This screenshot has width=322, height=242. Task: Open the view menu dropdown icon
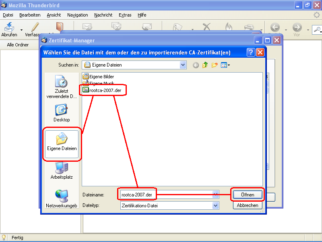tap(225, 65)
